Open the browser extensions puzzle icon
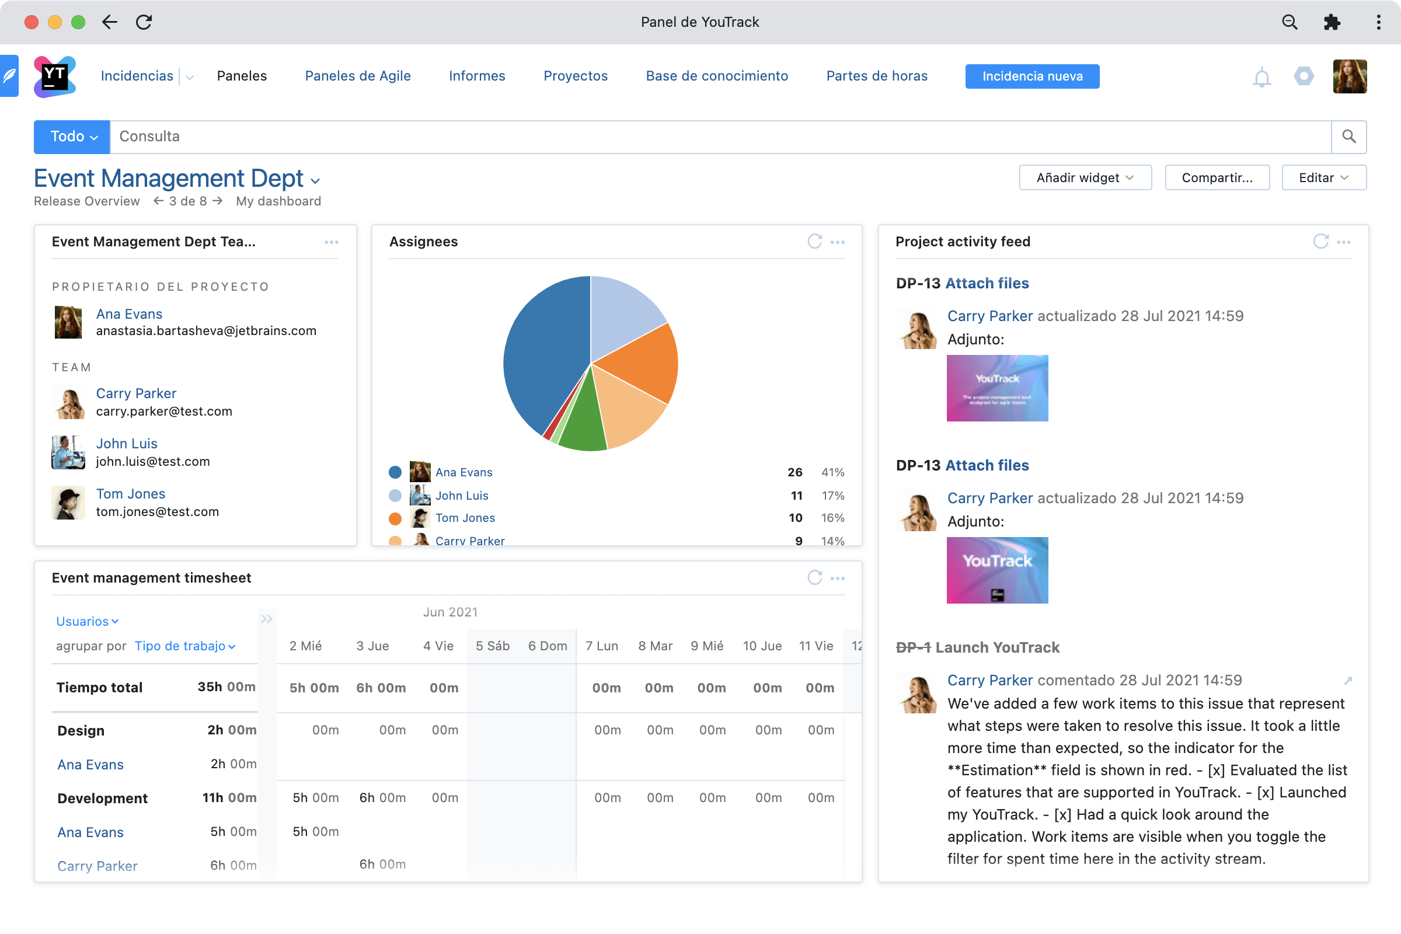Screen dimensions: 1401x934 [x=1333, y=22]
